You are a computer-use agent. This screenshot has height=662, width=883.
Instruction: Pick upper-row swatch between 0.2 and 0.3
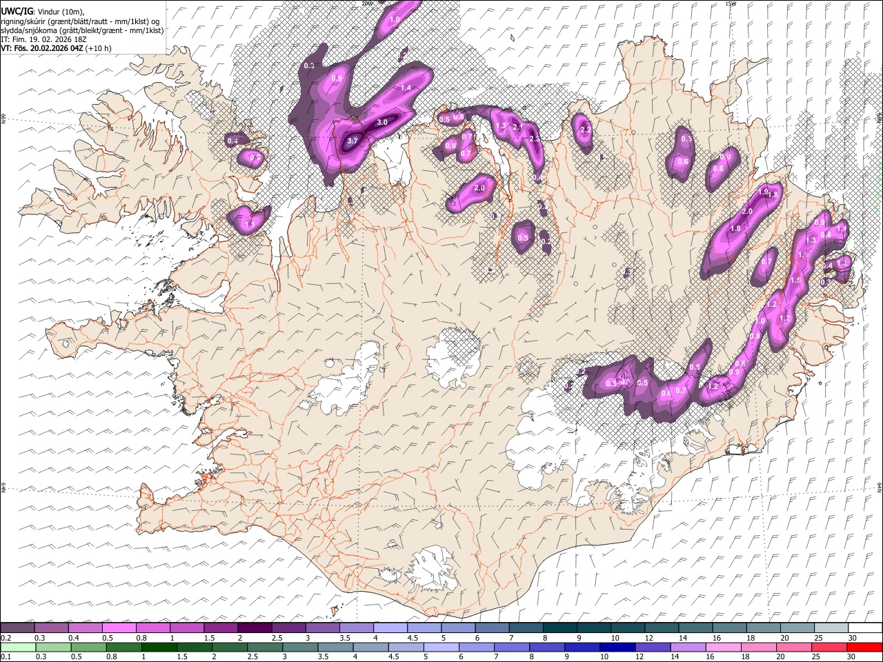point(17,628)
